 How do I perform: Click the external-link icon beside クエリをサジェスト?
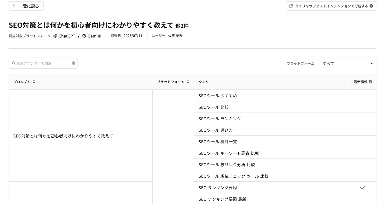point(291,6)
